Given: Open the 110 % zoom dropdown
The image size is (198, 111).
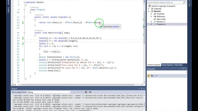Looking at the screenshot, I should point(19,85).
